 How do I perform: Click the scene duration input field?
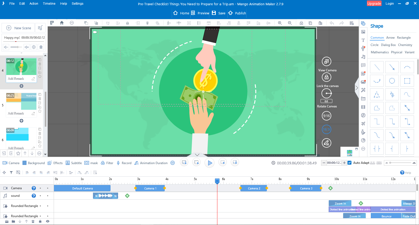click(x=334, y=163)
